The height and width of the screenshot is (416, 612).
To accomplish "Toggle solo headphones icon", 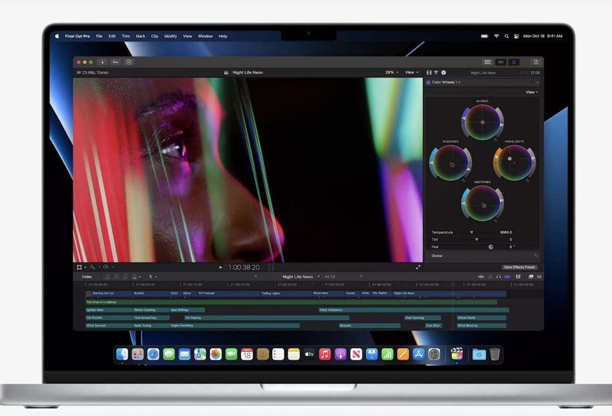I will pos(498,277).
